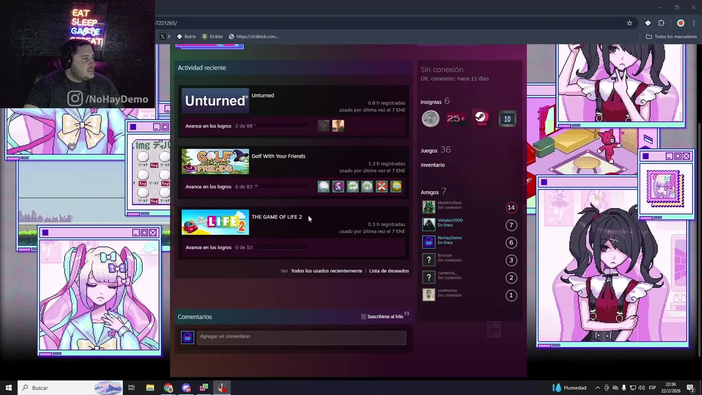Screen dimensions: 702x395
Task: Open the Inventario link
Action: coord(433,165)
